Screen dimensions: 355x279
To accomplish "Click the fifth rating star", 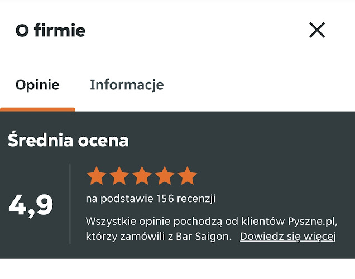I will [187, 175].
